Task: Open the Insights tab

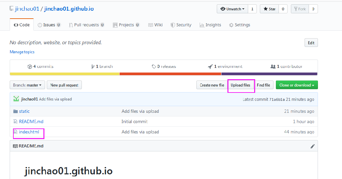Action: [x=210, y=25]
